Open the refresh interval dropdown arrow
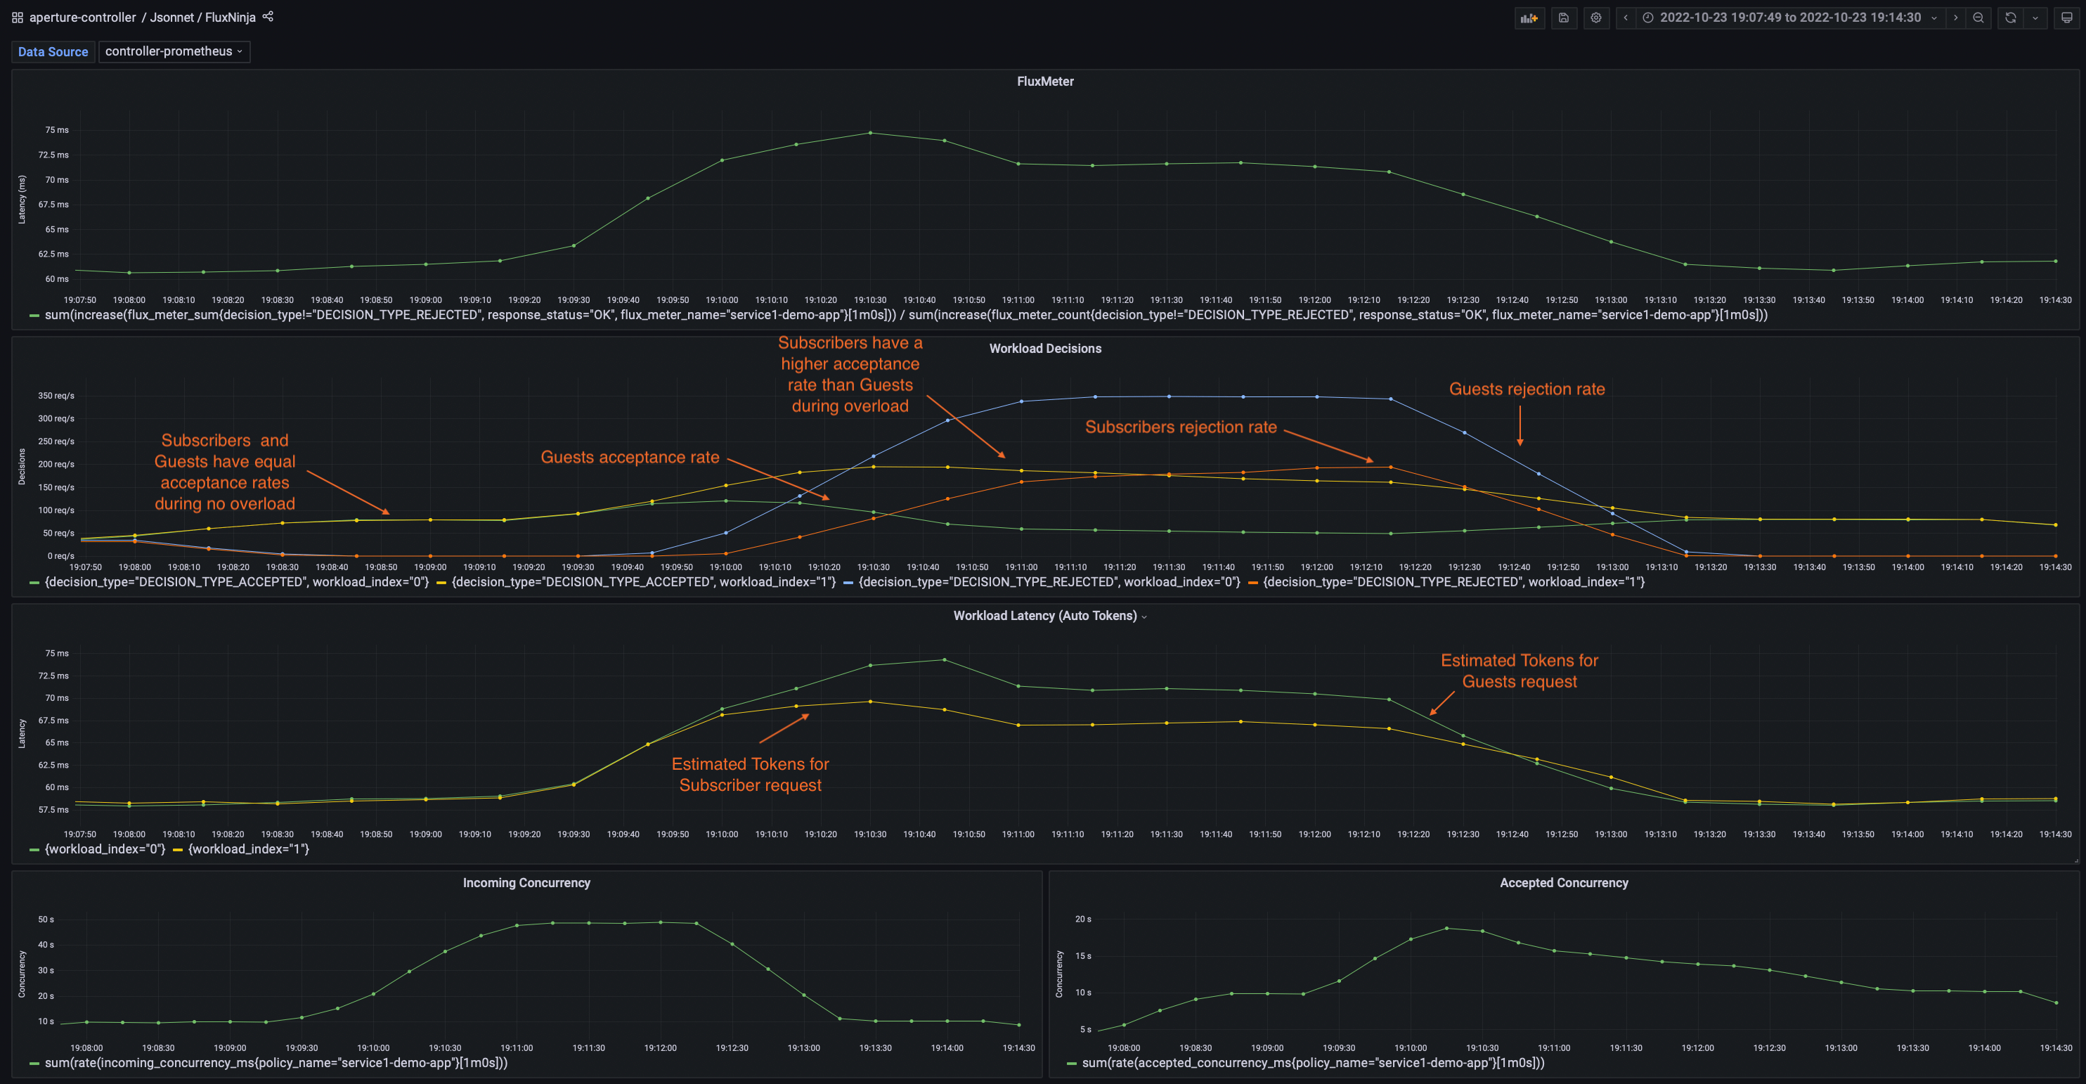The height and width of the screenshot is (1084, 2086). point(2035,18)
